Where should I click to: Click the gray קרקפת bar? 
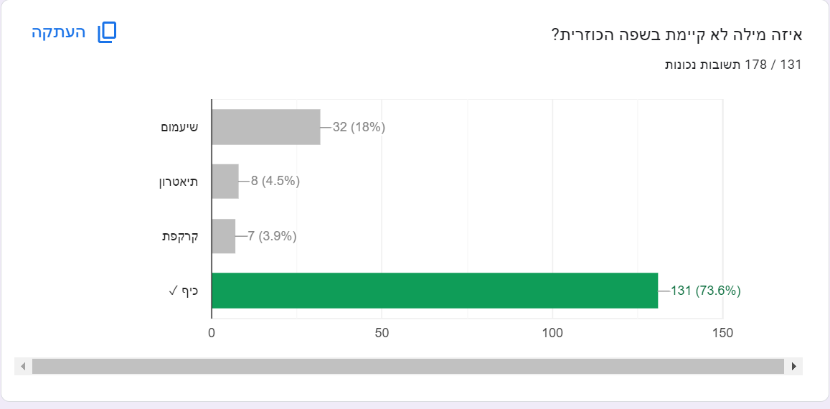click(x=223, y=236)
